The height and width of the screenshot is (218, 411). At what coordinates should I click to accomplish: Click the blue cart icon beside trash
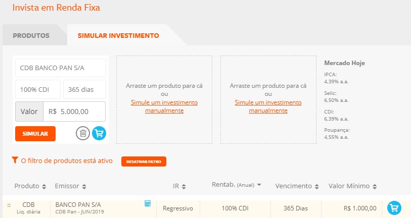click(x=99, y=134)
